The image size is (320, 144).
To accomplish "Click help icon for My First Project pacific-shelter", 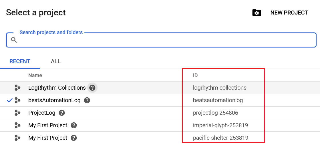I will 74,138.
